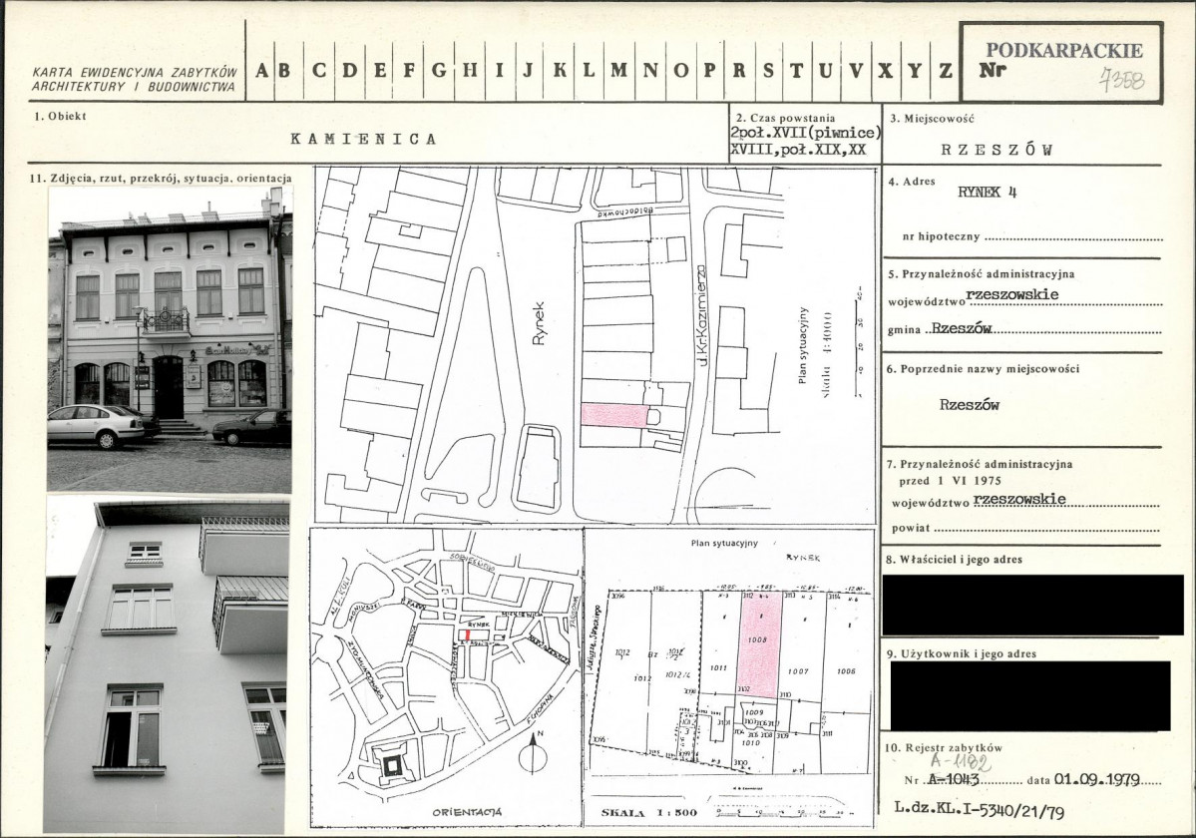The width and height of the screenshot is (1196, 838).
Task: Click the powiat dotted line field
Action: pos(1046,529)
